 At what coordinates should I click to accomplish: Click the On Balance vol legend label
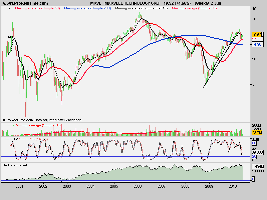pos(15,165)
